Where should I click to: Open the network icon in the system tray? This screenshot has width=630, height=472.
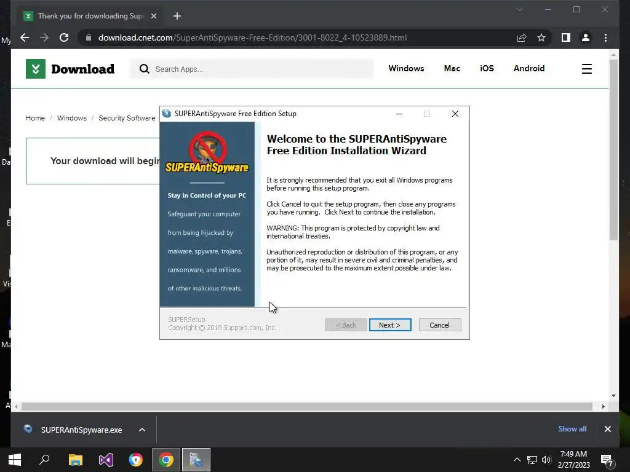click(532, 460)
